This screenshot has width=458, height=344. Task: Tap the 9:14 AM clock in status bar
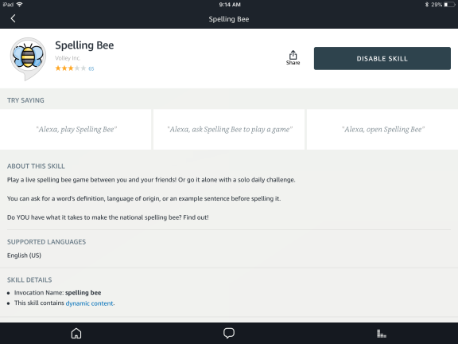(230, 5)
